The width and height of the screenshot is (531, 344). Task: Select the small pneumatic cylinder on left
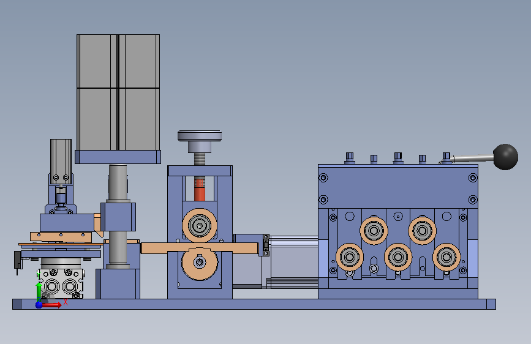61,162
